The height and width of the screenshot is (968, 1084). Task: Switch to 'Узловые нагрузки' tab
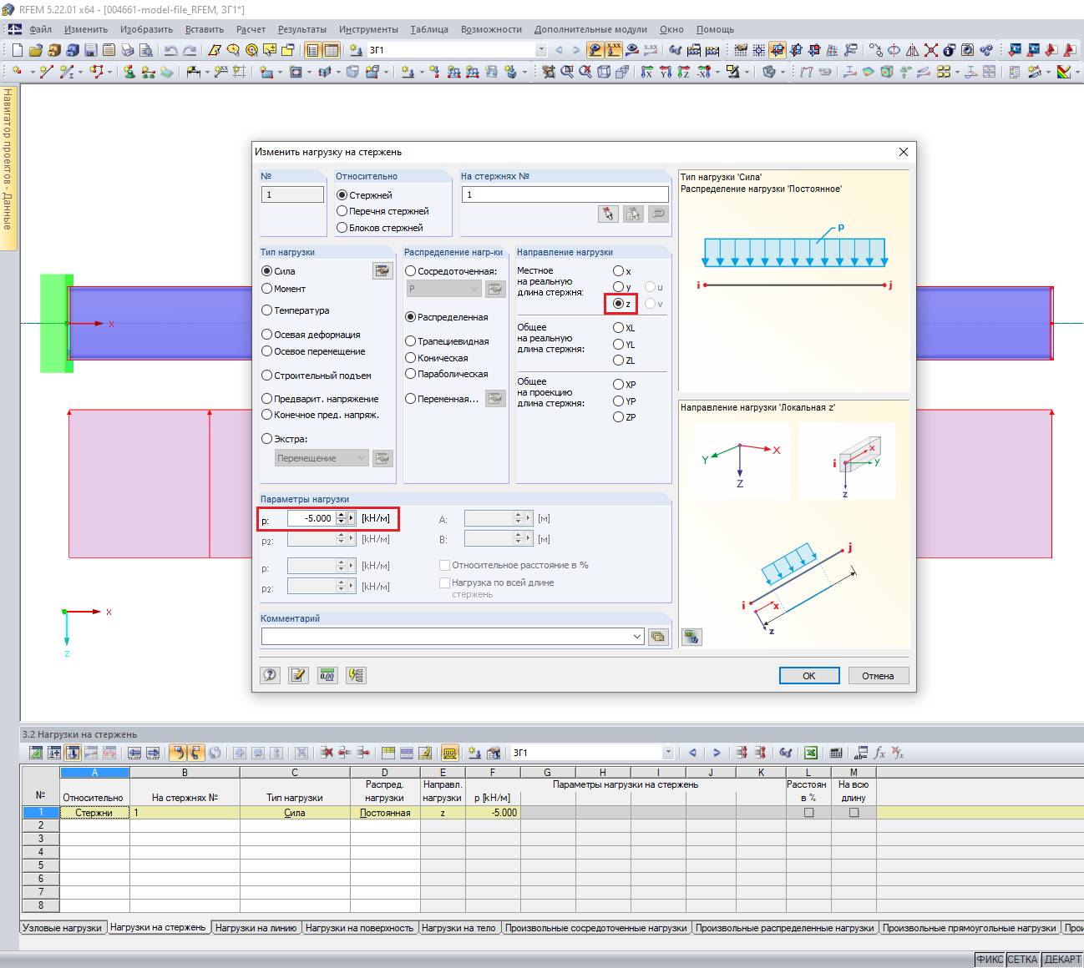point(63,928)
